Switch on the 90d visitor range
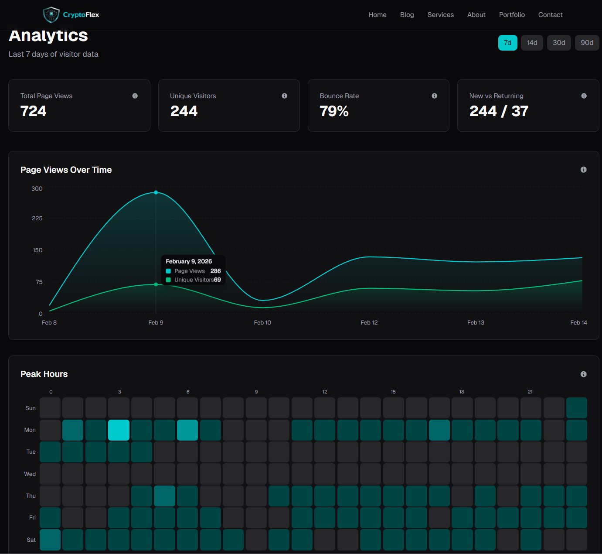Screen dimensions: 602x554 point(587,42)
